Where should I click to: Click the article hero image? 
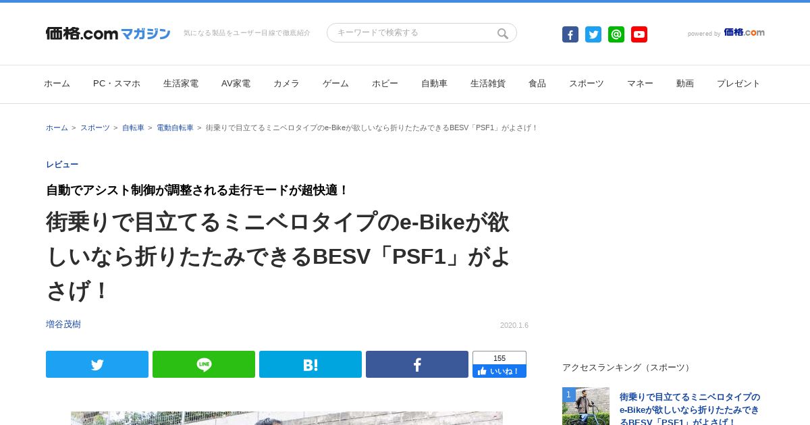[287, 418]
